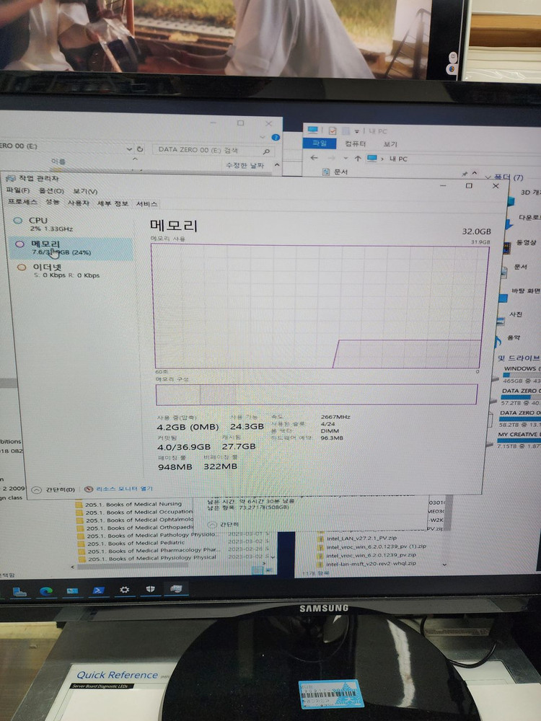
Task: Collapse copy dialog with 간단히 button
Action: 223,525
